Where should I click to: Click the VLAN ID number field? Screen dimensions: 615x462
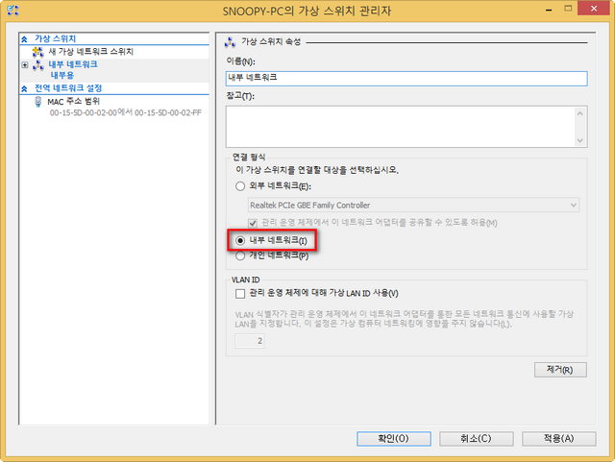tap(250, 341)
